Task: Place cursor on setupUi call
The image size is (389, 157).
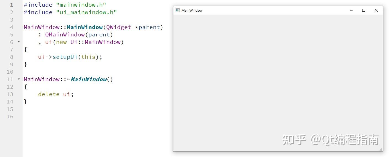Action: pos(65,57)
